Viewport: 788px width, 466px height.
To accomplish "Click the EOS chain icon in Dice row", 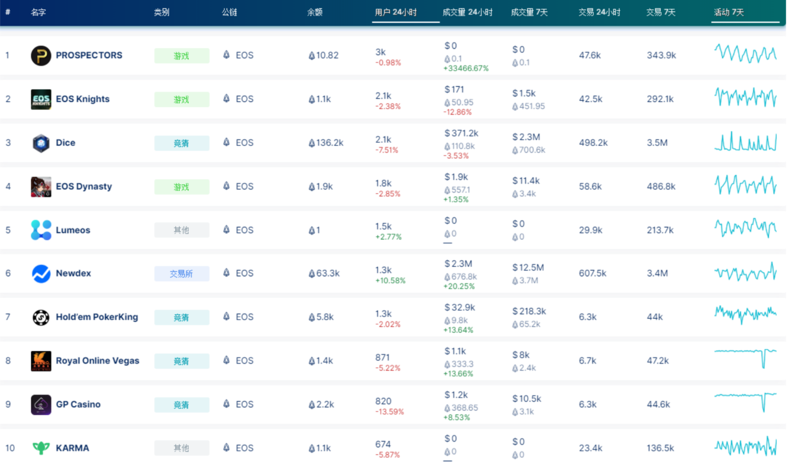I will coord(227,142).
